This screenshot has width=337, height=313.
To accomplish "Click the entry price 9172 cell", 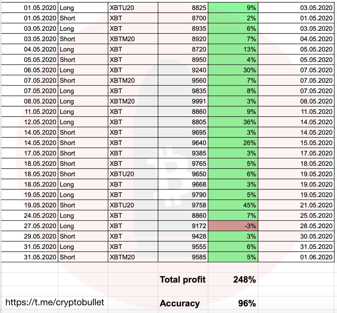I will (183, 226).
